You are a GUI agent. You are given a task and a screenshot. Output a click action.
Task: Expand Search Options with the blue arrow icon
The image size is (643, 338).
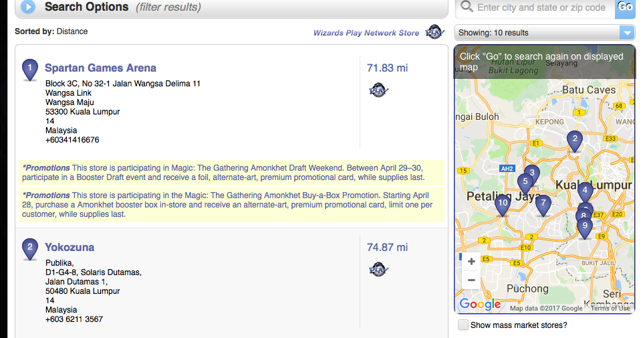click(28, 7)
